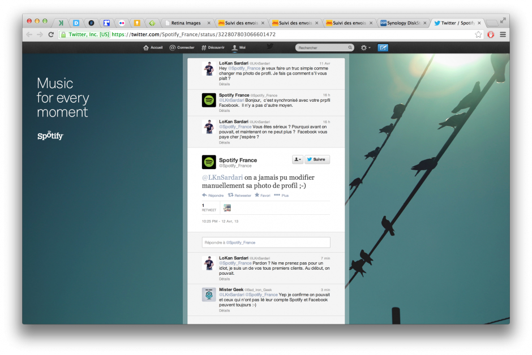Image resolution: width=532 pixels, height=355 pixels.
Task: Open the Chrome hamburger menu
Action: point(503,34)
